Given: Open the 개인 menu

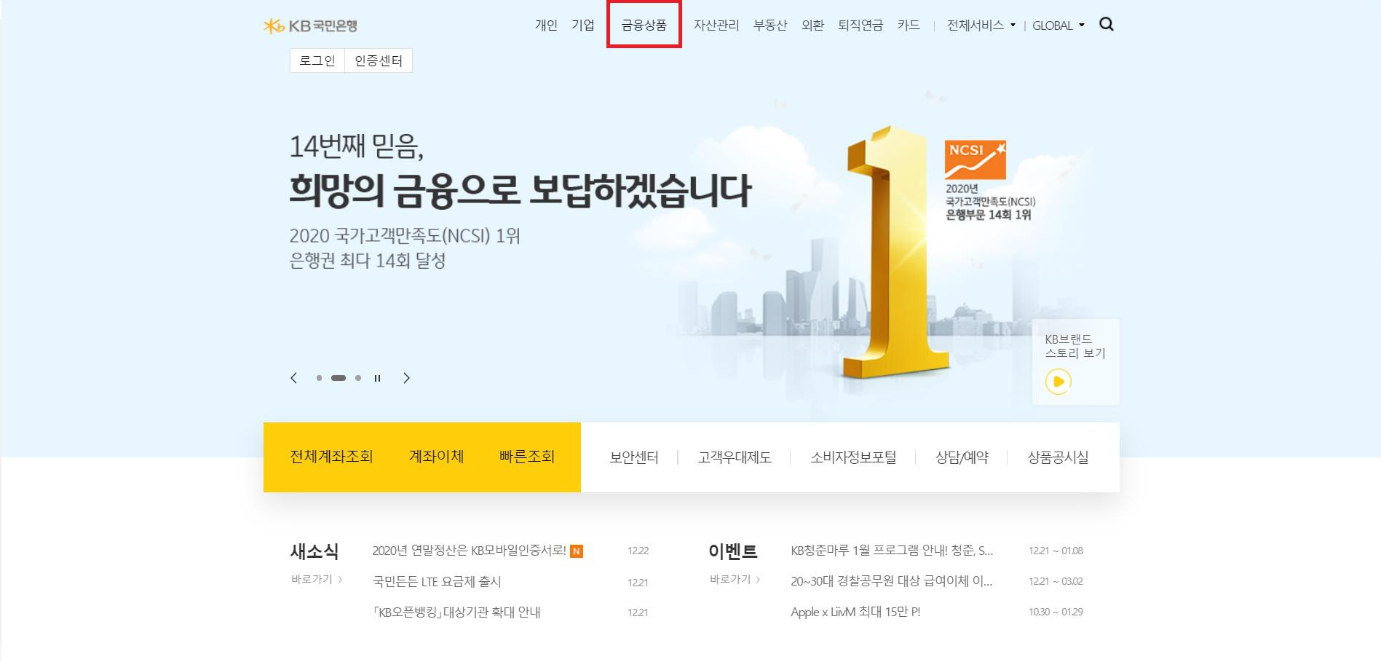Looking at the screenshot, I should (x=546, y=25).
